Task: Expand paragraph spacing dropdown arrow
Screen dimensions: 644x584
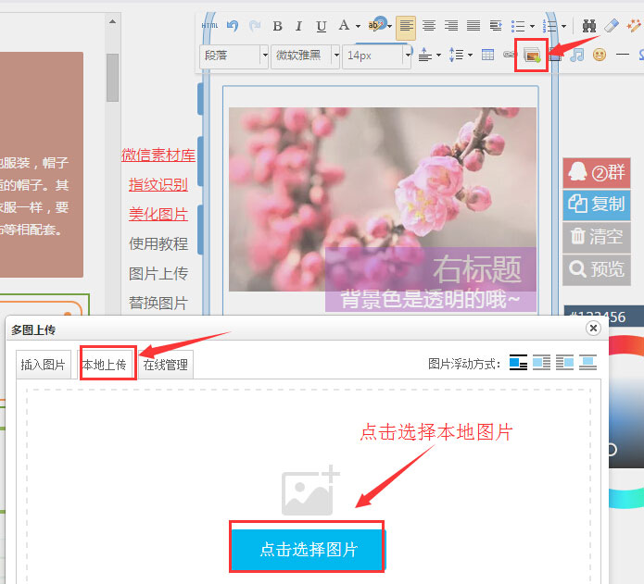Action: pos(438,55)
